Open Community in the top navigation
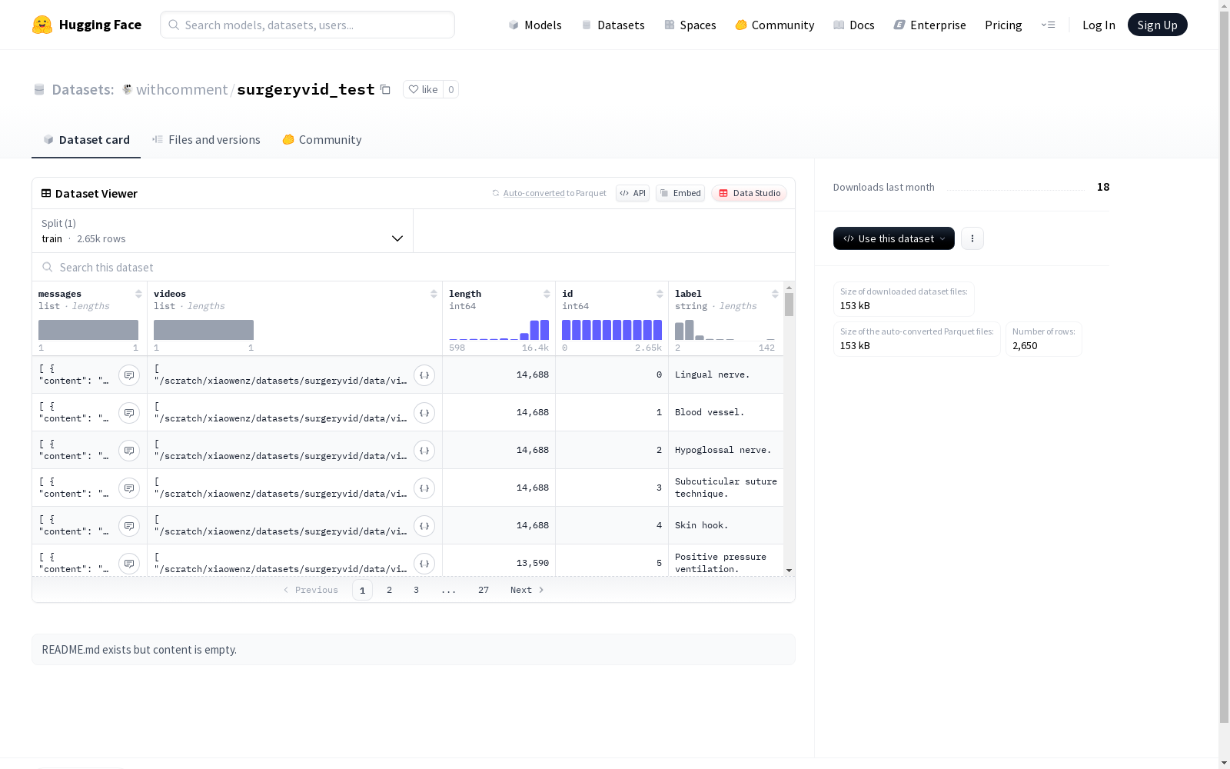 (x=775, y=25)
